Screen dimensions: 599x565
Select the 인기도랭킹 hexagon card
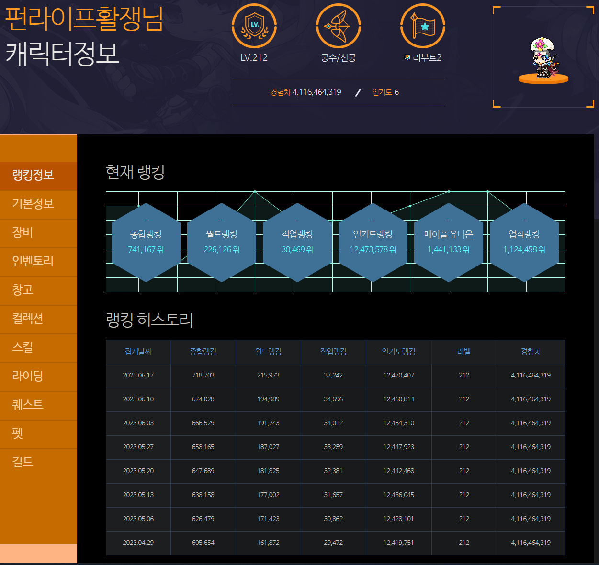pos(373,243)
